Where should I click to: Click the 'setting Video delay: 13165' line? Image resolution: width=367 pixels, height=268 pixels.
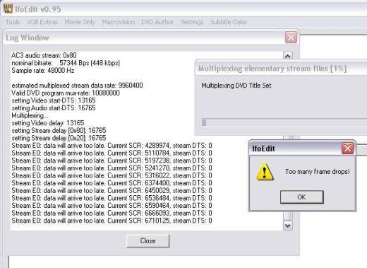pos(48,123)
